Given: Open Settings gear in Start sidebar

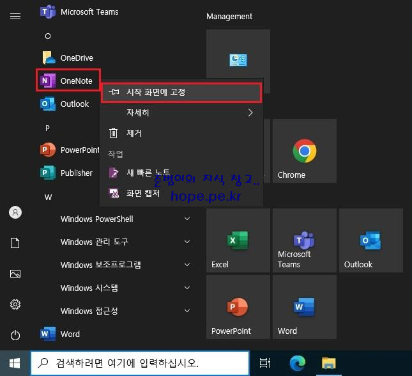Looking at the screenshot, I should 15,304.
